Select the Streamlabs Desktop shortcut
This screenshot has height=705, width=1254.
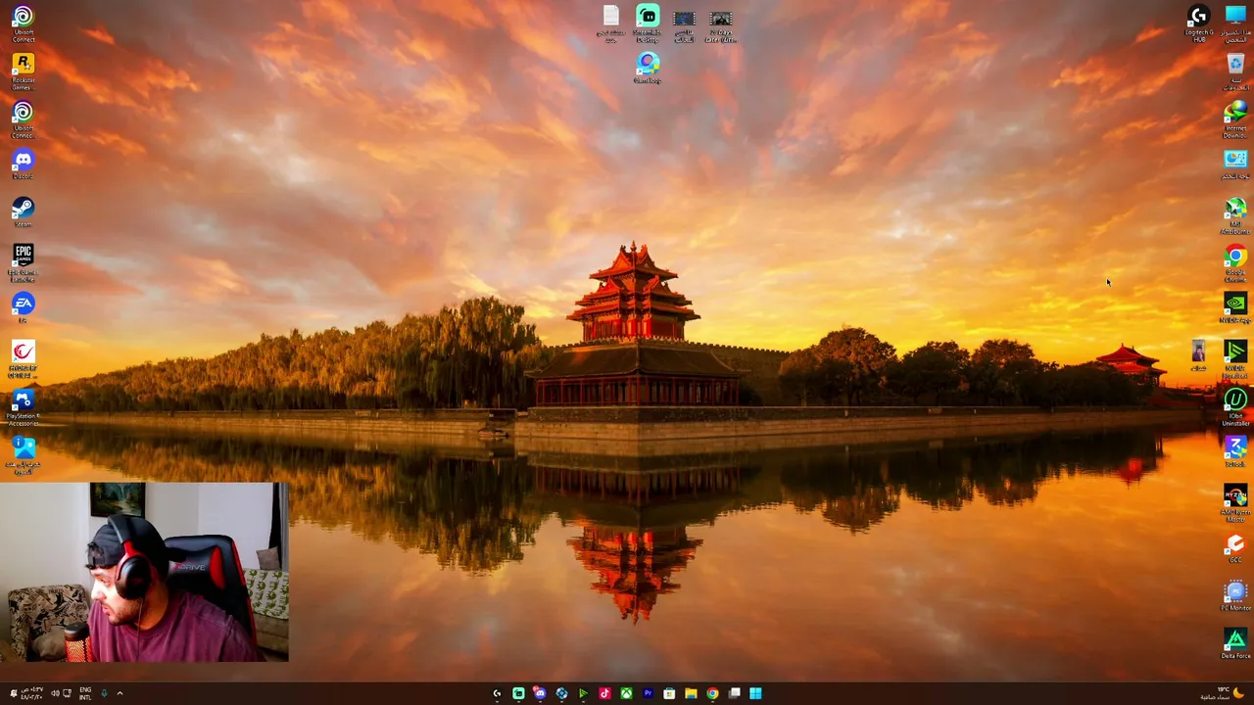click(x=648, y=24)
